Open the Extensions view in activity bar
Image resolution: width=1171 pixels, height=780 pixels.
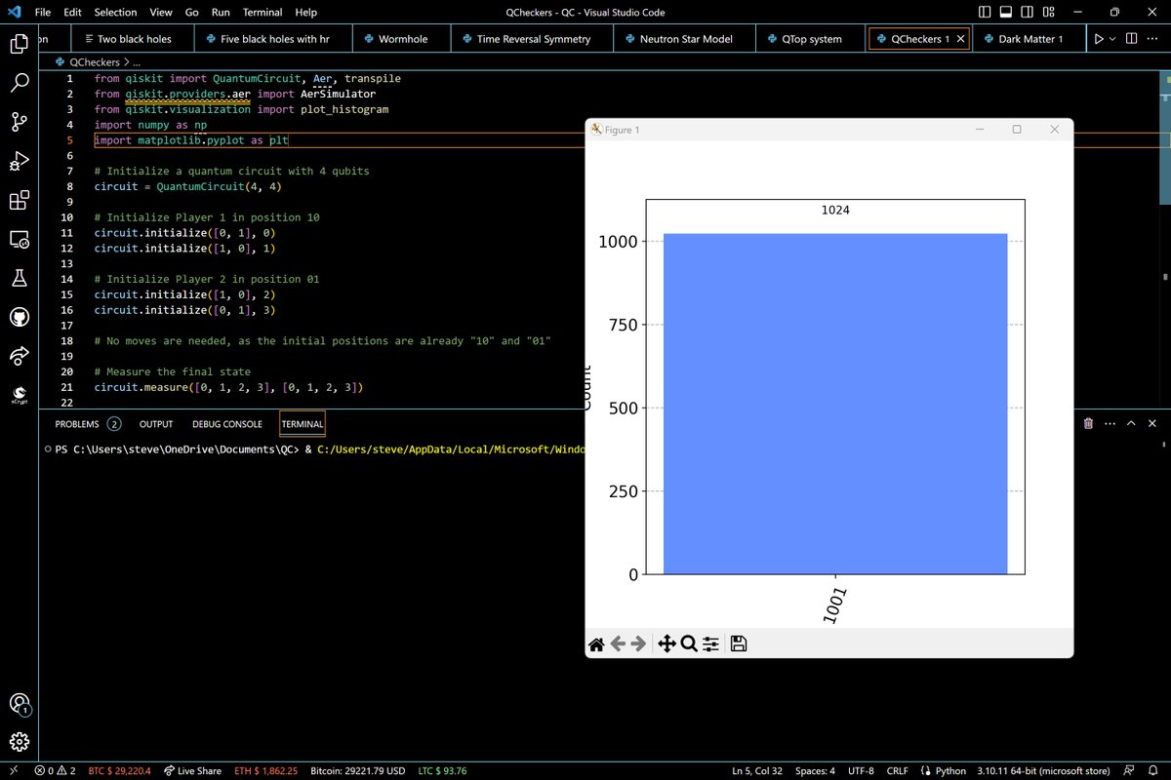[x=19, y=201]
